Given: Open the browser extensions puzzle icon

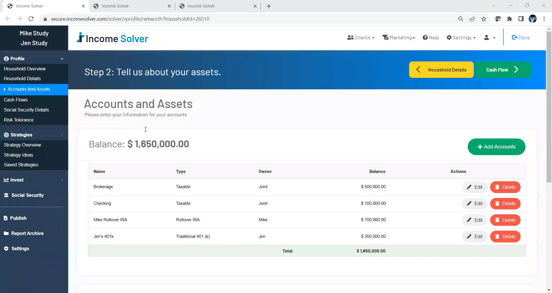Looking at the screenshot, I should point(509,19).
